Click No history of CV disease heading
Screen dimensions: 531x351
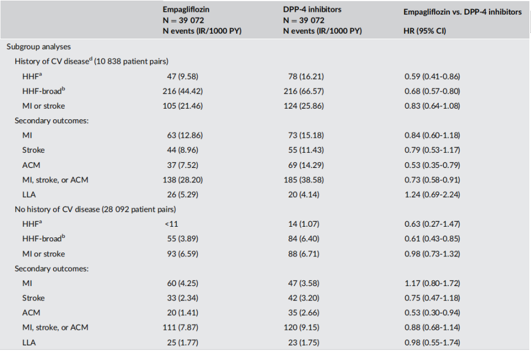pyautogui.click(x=95, y=209)
